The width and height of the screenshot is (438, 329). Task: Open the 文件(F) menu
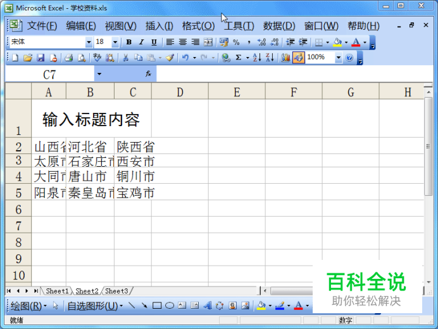point(42,26)
